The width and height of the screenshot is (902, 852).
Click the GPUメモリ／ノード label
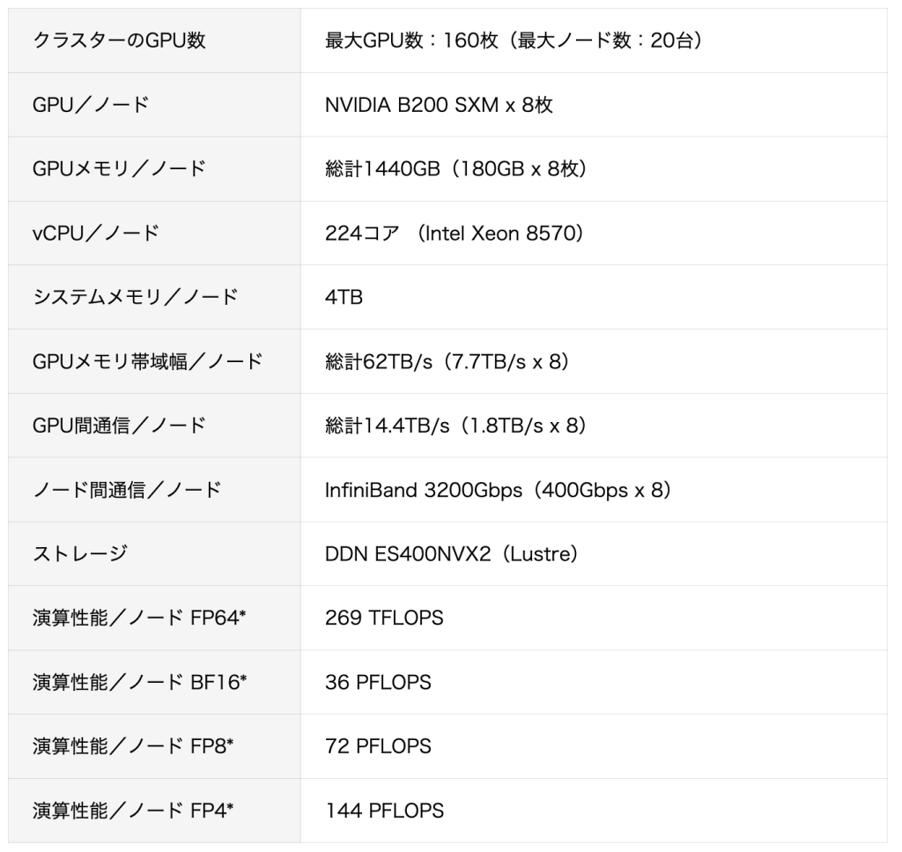pyautogui.click(x=119, y=169)
